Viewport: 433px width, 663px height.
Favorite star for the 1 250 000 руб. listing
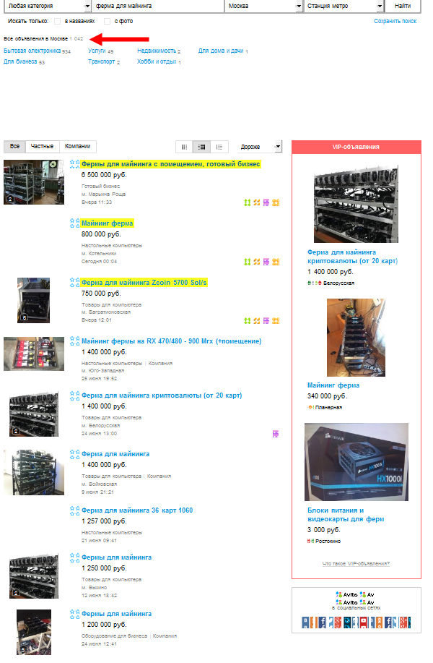pyautogui.click(x=74, y=557)
